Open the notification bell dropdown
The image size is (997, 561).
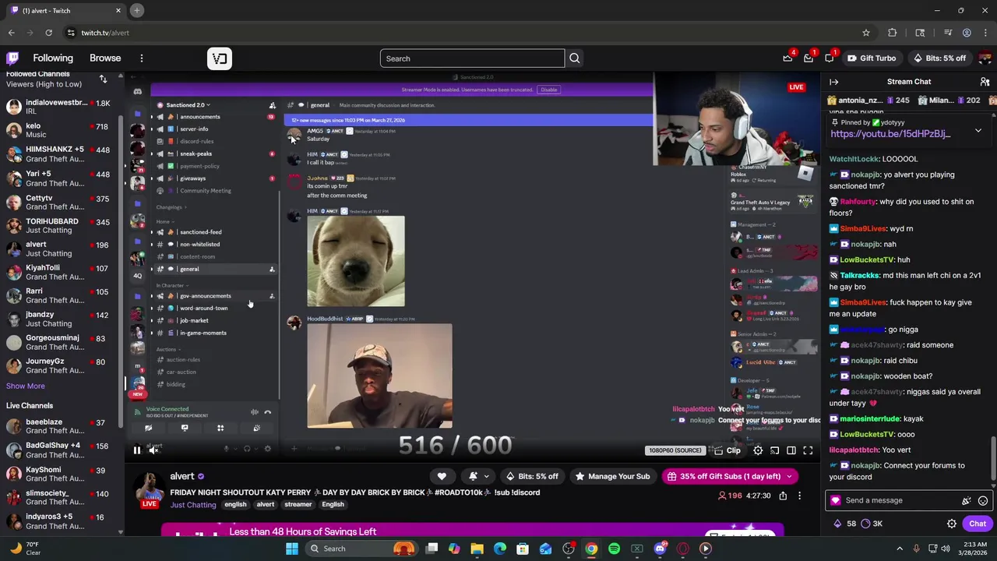coord(478,476)
